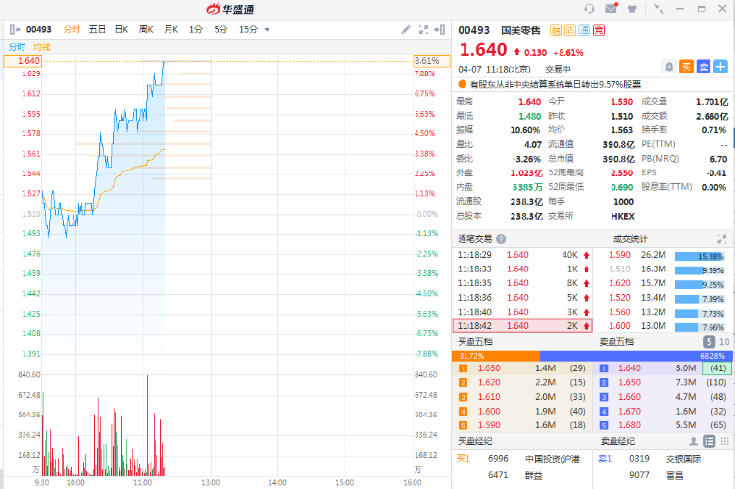The height and width of the screenshot is (489, 735).
Task: Select bid level 1 price 1.630
Action: (489, 368)
